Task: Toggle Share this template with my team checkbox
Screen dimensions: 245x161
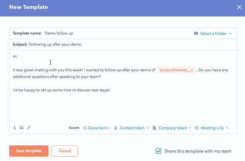Action: click(158, 151)
